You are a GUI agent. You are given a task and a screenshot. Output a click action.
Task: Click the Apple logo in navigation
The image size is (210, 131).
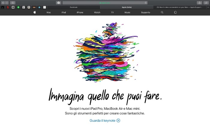click(x=35, y=12)
